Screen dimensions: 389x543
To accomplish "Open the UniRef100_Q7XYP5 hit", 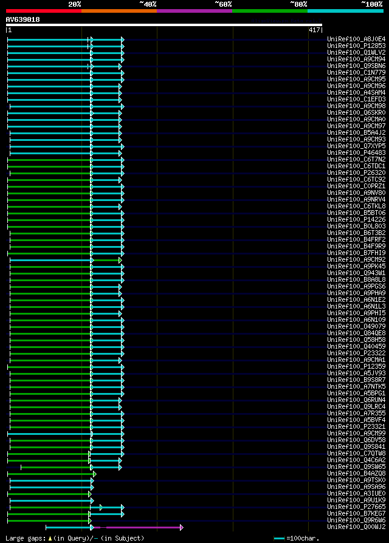I will pyautogui.click(x=356, y=146).
